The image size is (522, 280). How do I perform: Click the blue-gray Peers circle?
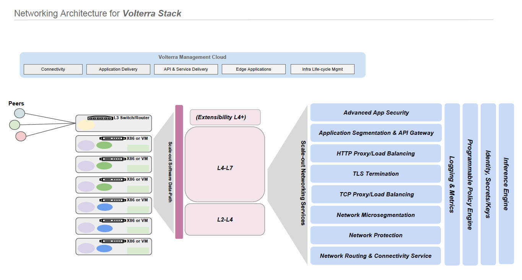[20, 113]
